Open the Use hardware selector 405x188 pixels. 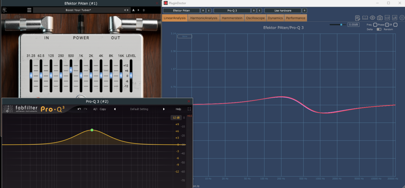click(x=283, y=11)
